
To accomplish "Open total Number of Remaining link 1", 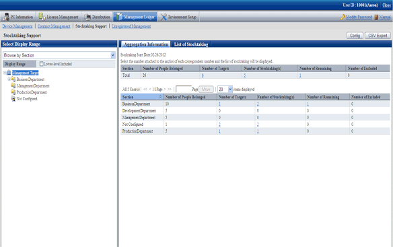I will point(300,75).
